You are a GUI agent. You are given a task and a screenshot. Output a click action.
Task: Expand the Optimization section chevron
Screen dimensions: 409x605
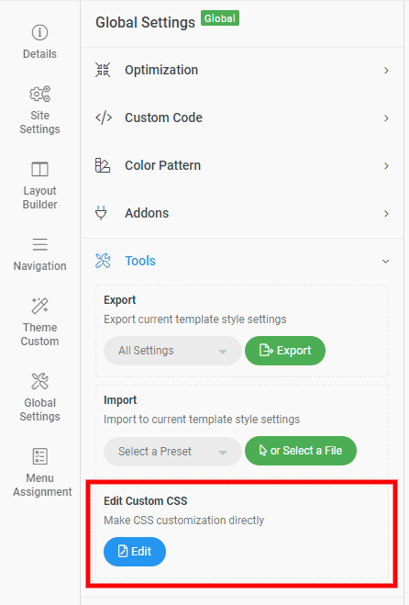point(386,70)
